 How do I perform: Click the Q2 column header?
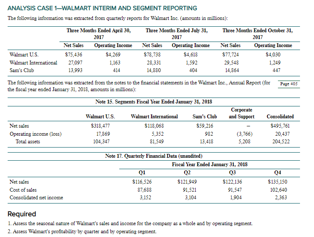click(187, 173)
